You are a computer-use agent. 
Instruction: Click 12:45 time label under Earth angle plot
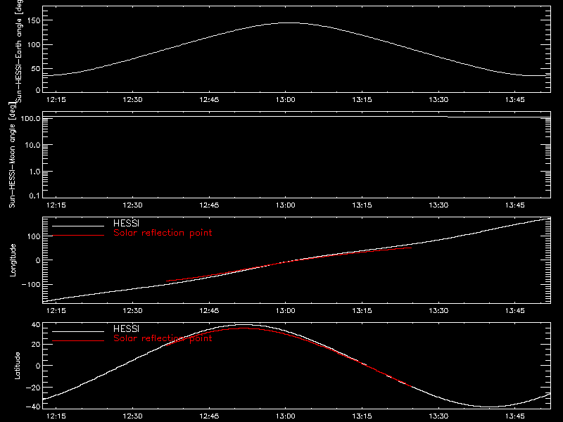[x=209, y=100]
